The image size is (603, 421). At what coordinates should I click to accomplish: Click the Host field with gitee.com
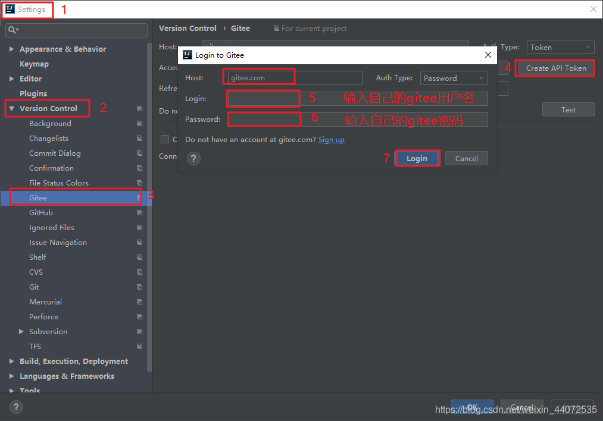(x=295, y=78)
